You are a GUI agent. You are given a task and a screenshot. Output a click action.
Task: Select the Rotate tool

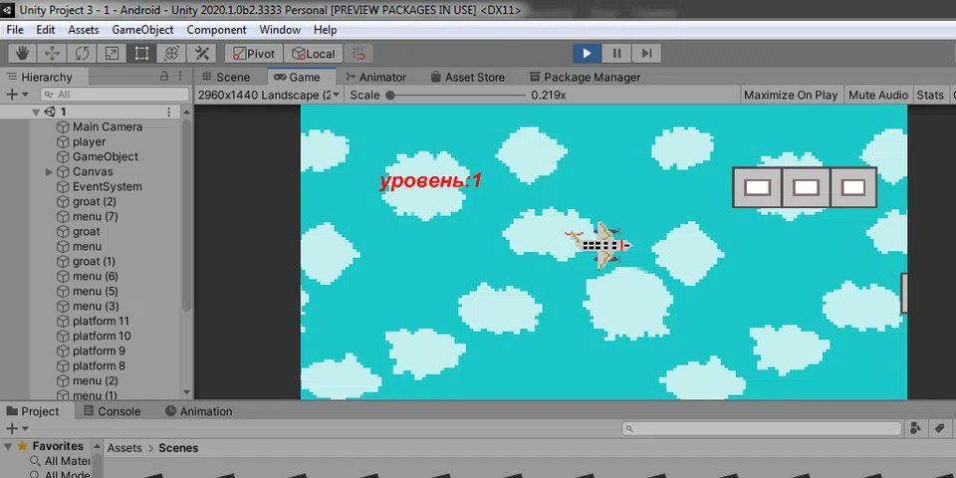[x=82, y=54]
